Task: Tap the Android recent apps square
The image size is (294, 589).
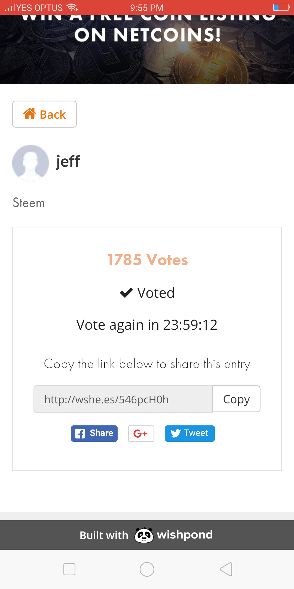Action: pos(69,569)
